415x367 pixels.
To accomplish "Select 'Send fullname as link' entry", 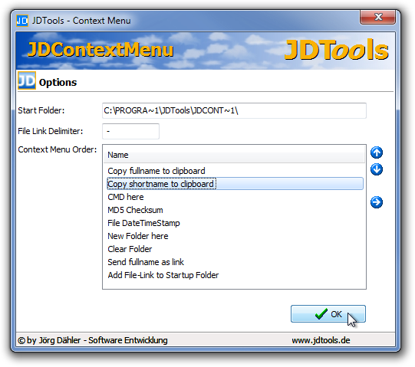I will [146, 262].
